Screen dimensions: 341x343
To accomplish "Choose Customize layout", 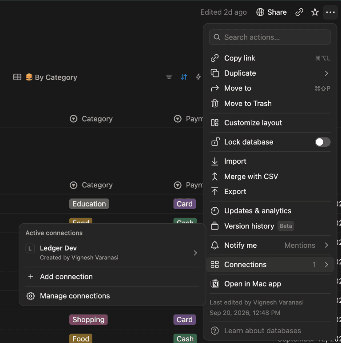I will 270,123.
